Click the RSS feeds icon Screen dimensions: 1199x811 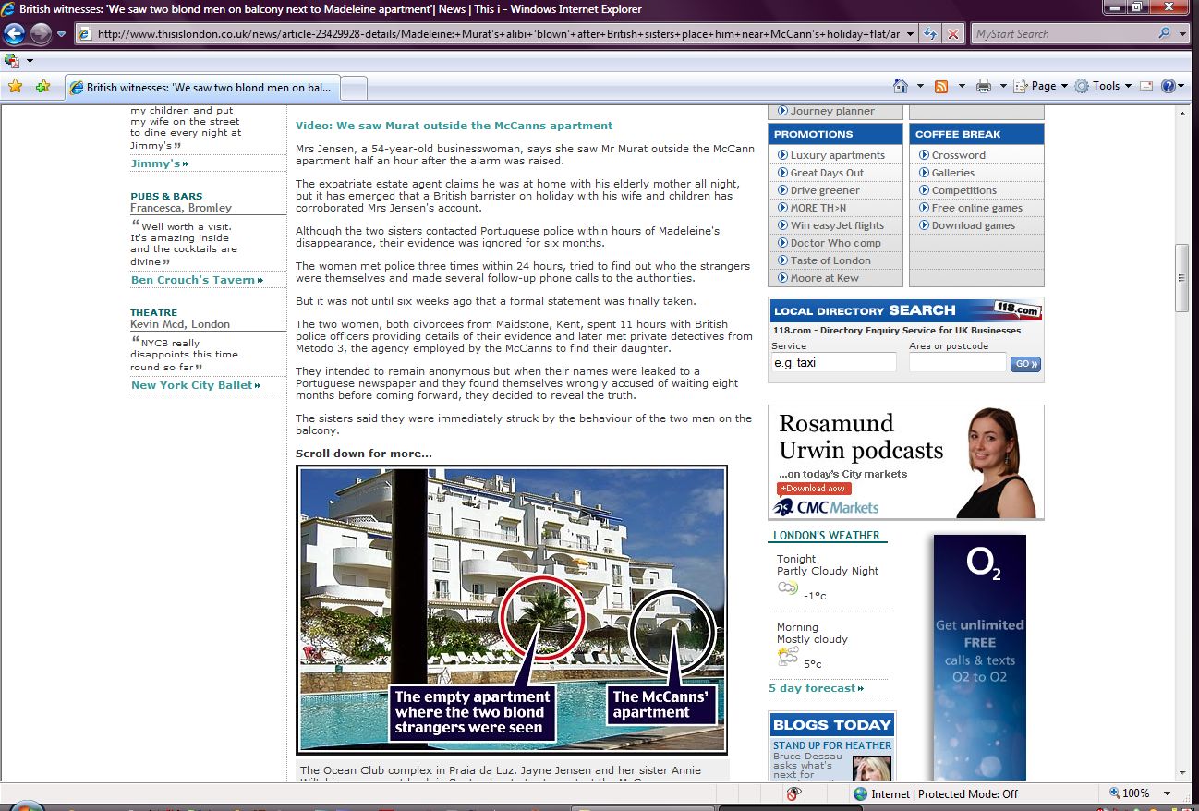941,86
